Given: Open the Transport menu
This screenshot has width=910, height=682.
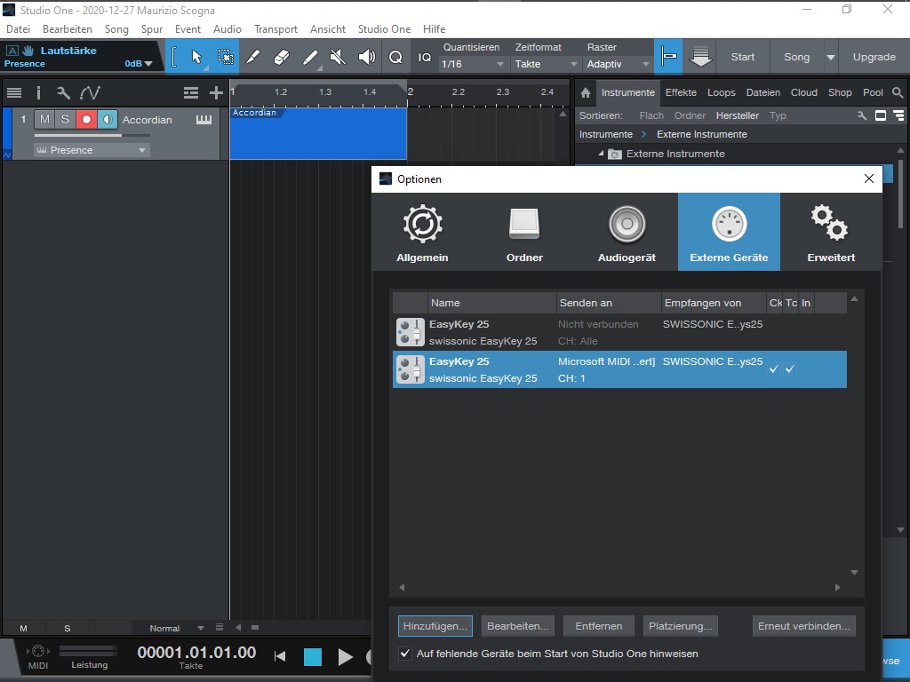Looking at the screenshot, I should (x=275, y=29).
